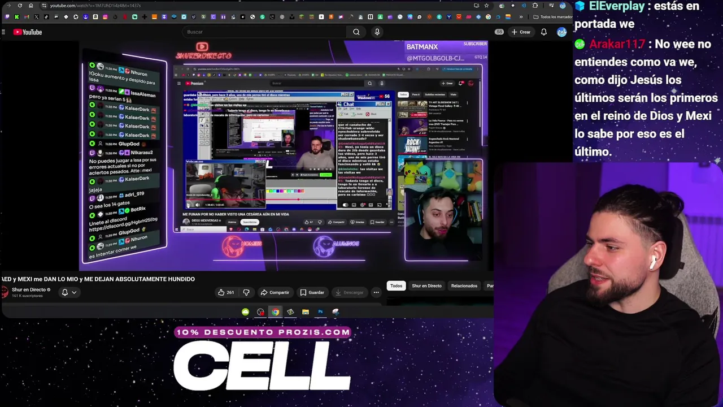Viewport: 723px width, 407px height.
Task: Open the YouTube account avatar menu
Action: click(561, 32)
